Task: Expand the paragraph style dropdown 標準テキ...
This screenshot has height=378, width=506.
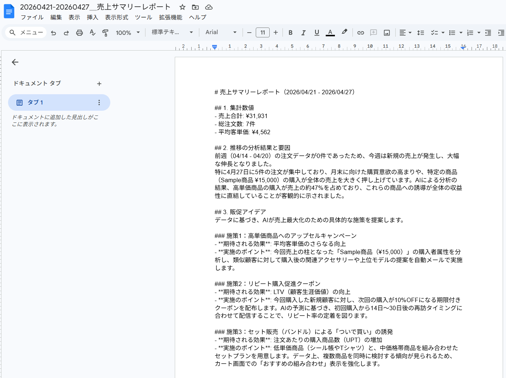Action: click(172, 32)
